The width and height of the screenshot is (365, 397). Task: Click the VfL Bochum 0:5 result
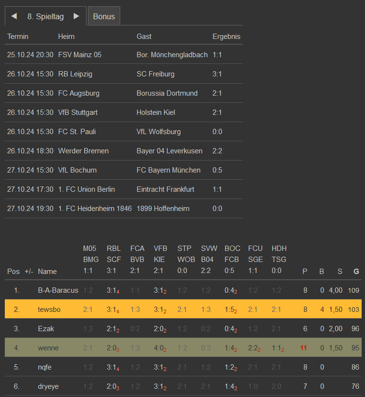click(x=217, y=170)
